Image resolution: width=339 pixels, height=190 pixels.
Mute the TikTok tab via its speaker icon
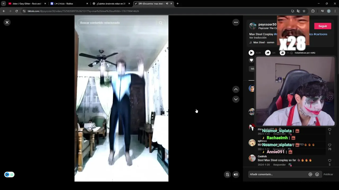click(167, 4)
